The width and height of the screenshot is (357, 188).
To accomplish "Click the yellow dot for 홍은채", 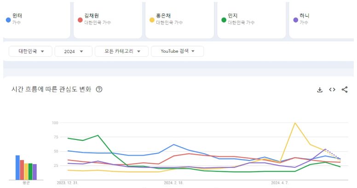I will click(x=152, y=20).
